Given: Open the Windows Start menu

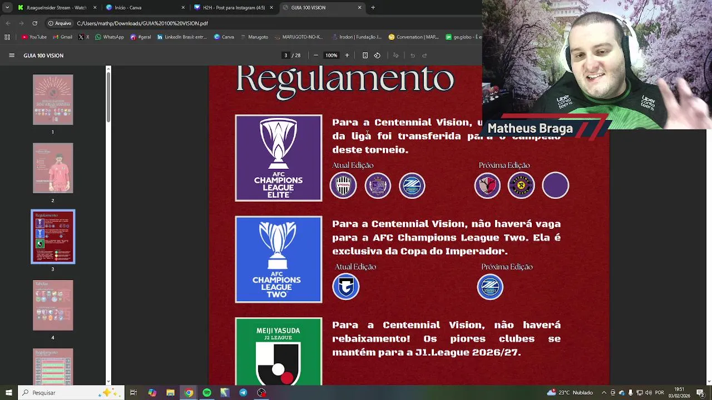Looking at the screenshot, I should click(x=8, y=393).
